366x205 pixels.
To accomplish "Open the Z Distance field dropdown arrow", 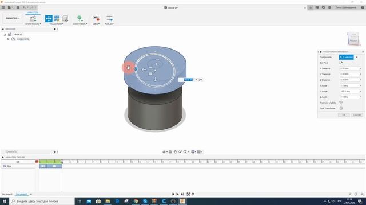I will 361,80.
